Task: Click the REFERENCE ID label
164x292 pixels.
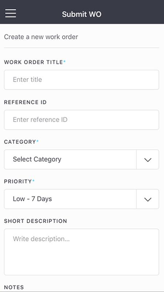Action: [25, 102]
